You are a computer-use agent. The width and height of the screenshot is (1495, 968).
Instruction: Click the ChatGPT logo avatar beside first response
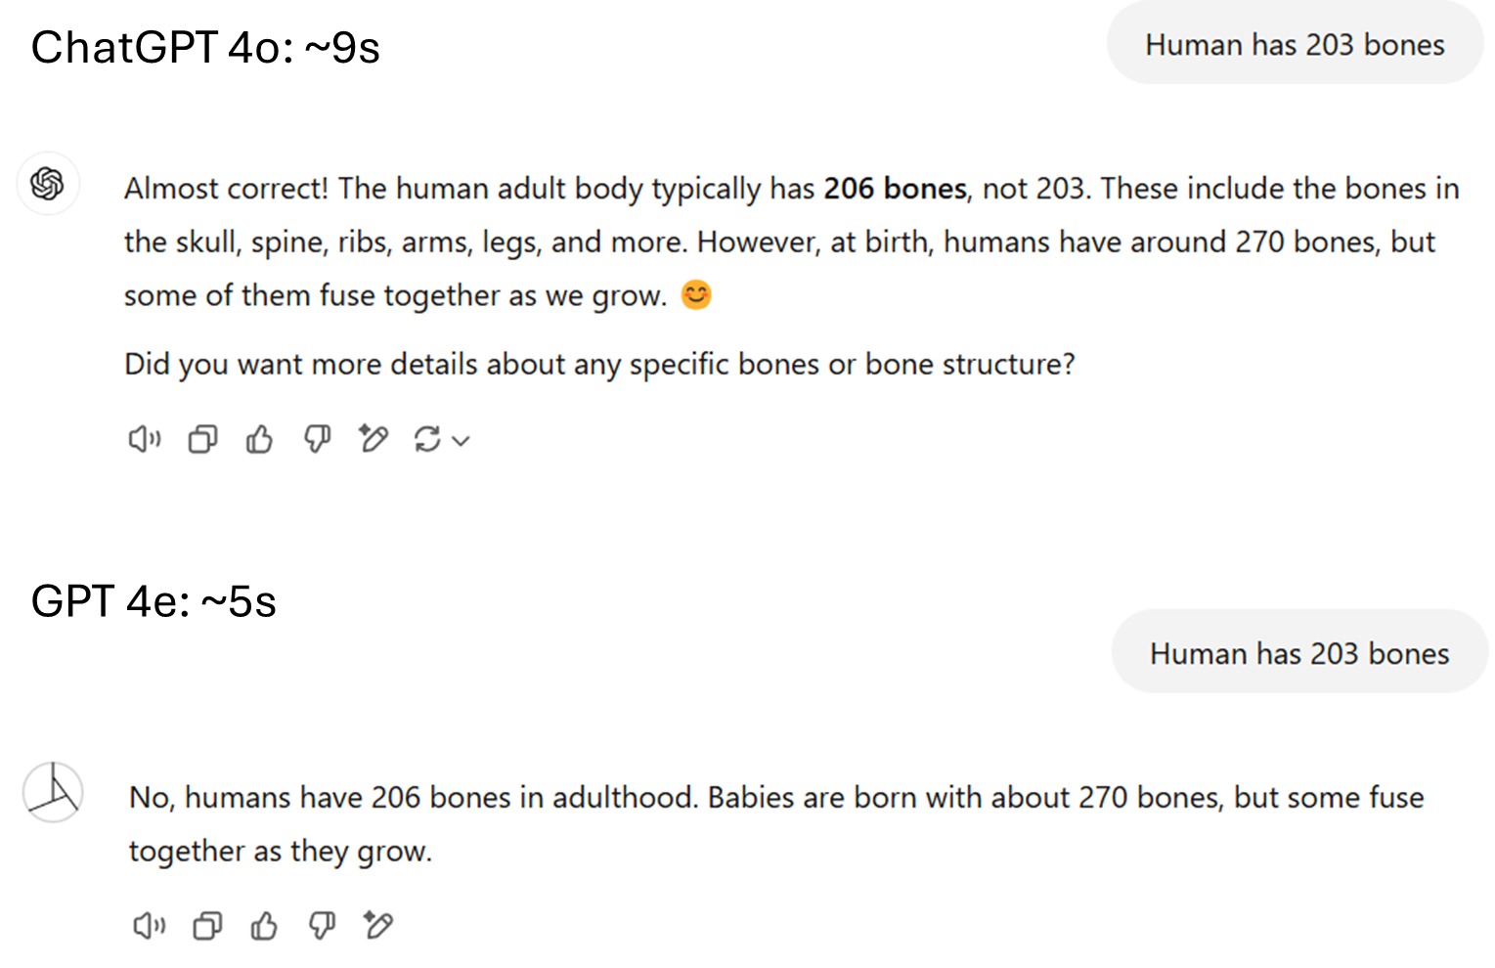48,184
